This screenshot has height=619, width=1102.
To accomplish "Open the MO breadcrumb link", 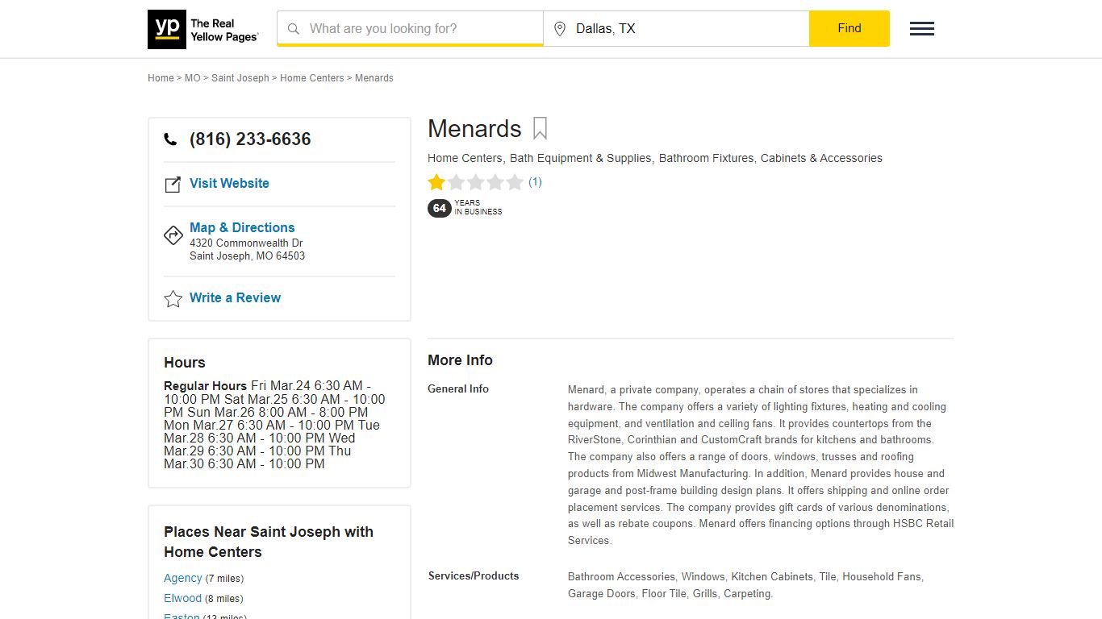I will click(x=192, y=78).
